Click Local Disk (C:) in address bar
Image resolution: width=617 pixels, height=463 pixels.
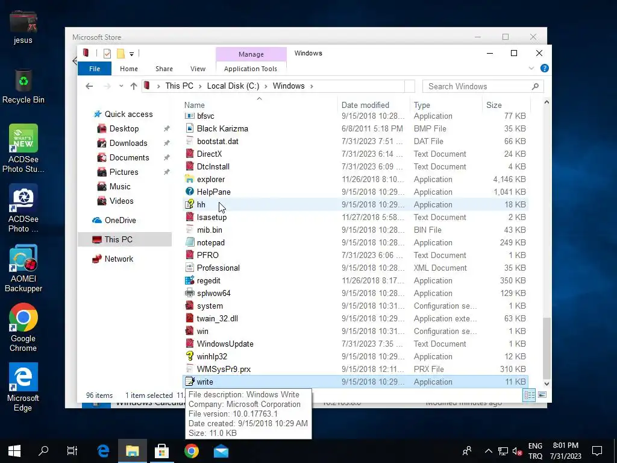(233, 86)
